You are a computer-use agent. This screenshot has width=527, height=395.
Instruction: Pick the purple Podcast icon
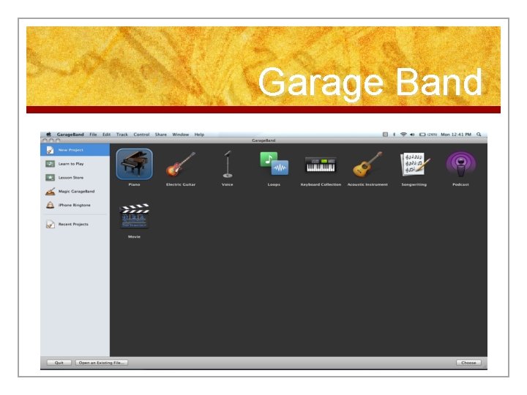click(461, 164)
